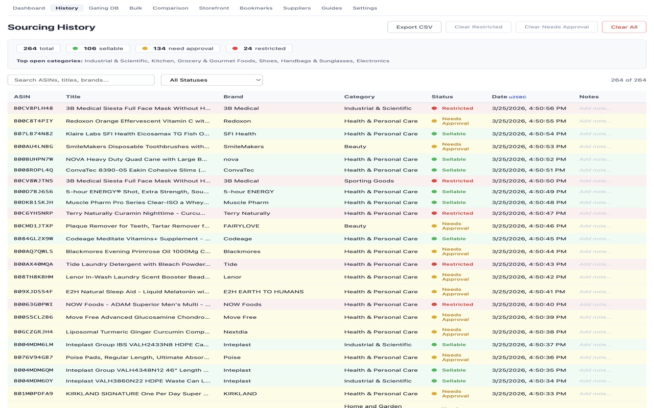Click the Notes column header

589,96
